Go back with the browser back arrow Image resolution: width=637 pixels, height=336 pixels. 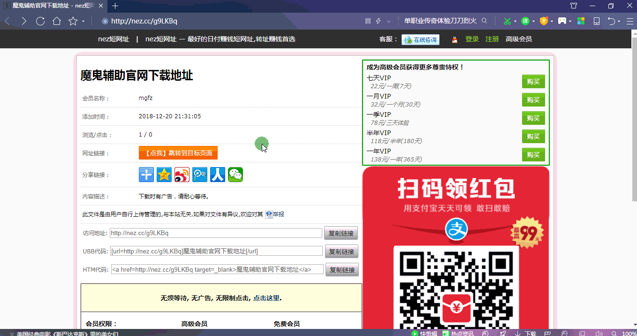tap(8, 21)
